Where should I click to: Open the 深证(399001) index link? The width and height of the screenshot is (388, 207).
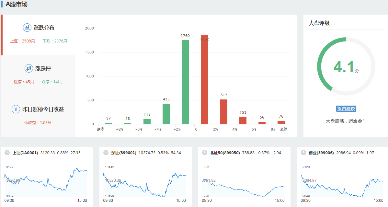[x=124, y=153]
